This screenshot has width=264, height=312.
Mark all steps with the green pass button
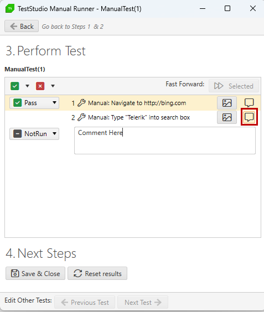click(x=15, y=86)
